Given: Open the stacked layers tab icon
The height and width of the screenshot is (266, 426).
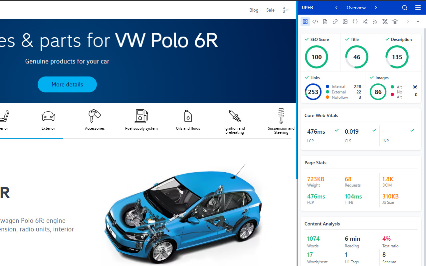Looking at the screenshot, I should click(395, 22).
